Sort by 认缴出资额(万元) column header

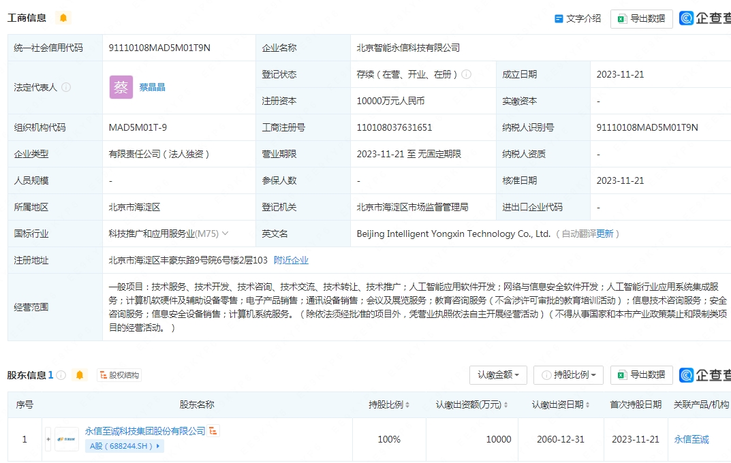[471, 404]
